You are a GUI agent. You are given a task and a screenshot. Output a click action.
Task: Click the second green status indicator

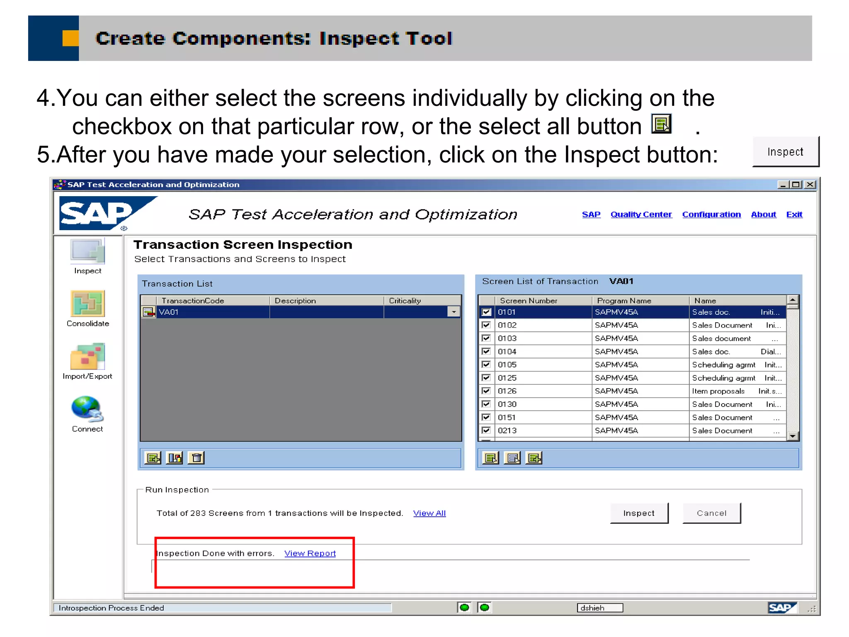[484, 608]
